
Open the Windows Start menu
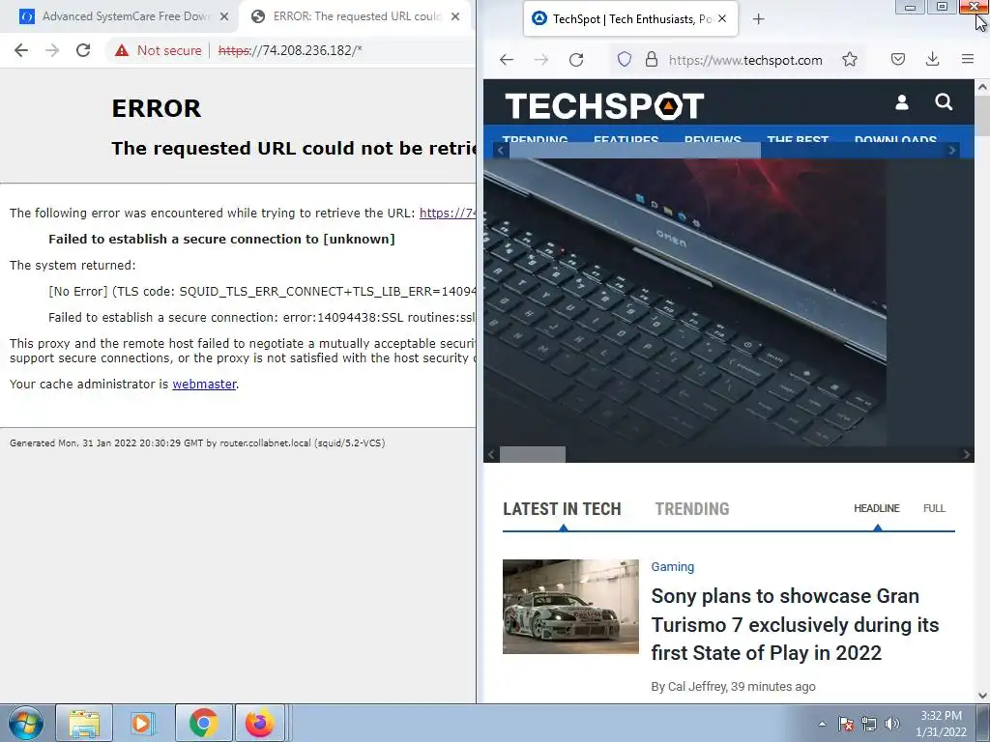tap(25, 723)
